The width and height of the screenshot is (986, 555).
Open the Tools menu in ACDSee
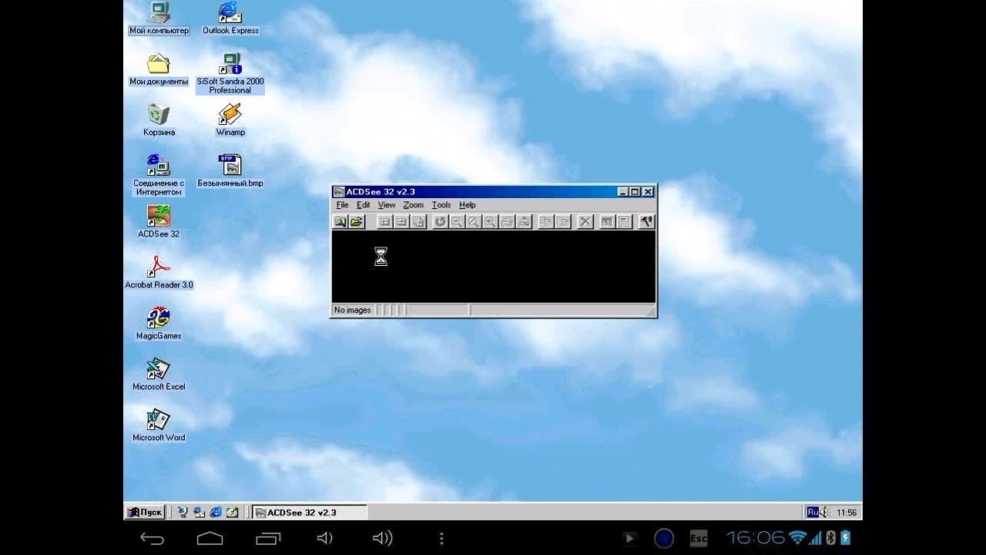tap(441, 205)
